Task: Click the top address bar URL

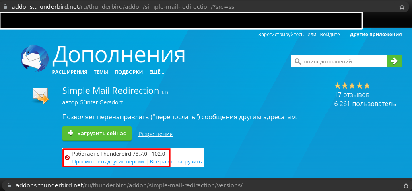Action: click(123, 7)
